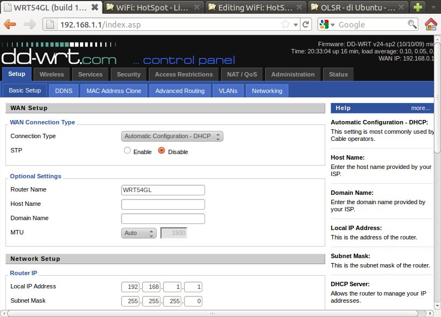Click Subnet Mask first octet field

[130, 301]
